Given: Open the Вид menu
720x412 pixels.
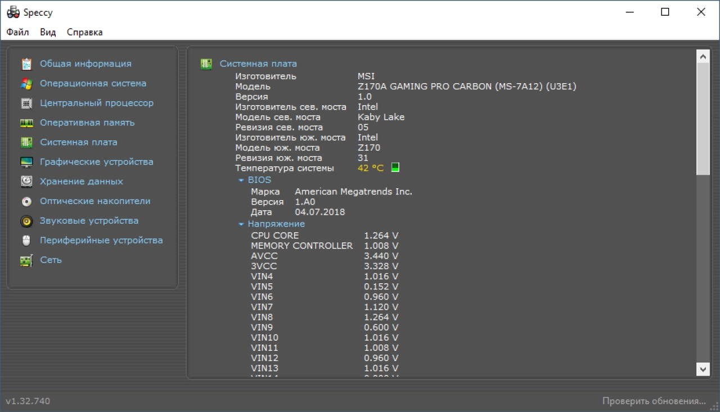Looking at the screenshot, I should (x=48, y=32).
